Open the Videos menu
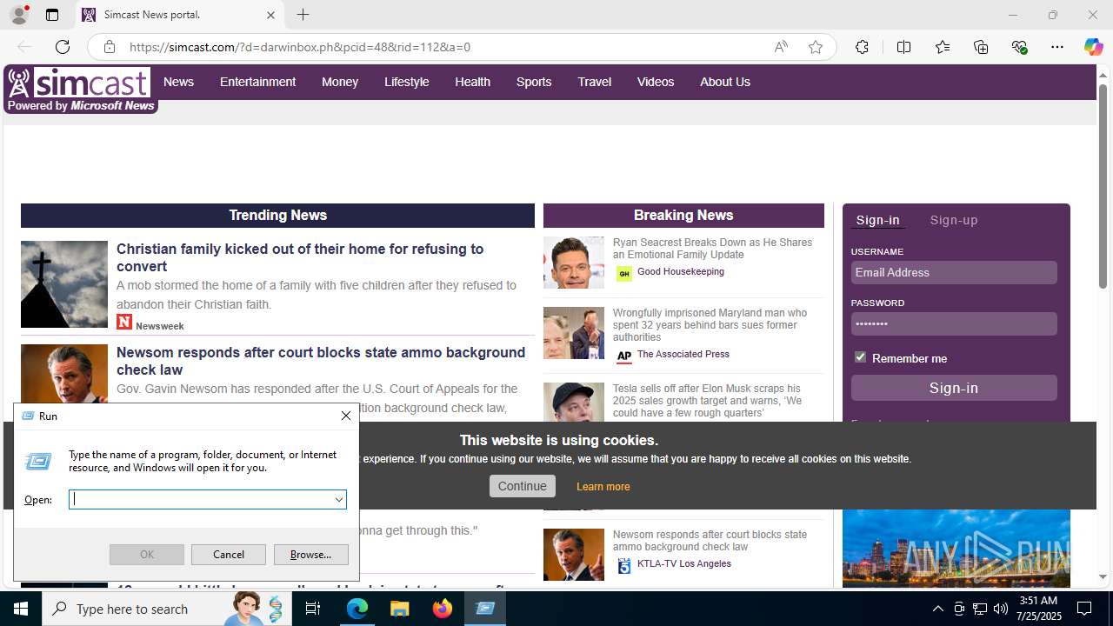 (656, 82)
